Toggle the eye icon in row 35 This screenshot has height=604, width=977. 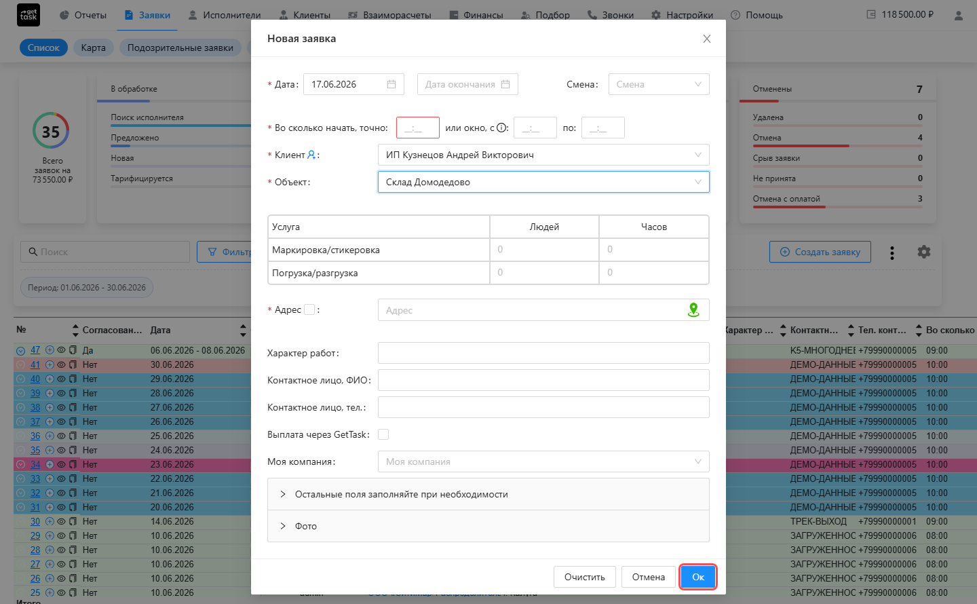point(61,450)
